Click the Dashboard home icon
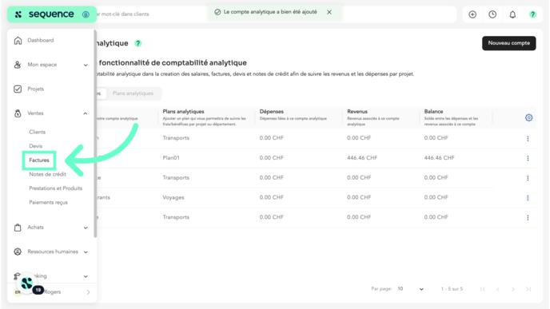 (x=18, y=40)
